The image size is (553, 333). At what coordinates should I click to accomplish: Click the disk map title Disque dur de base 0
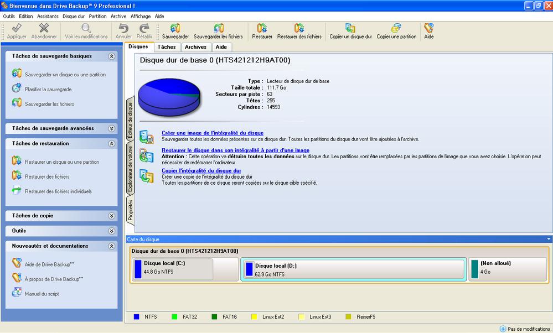pyautogui.click(x=185, y=251)
